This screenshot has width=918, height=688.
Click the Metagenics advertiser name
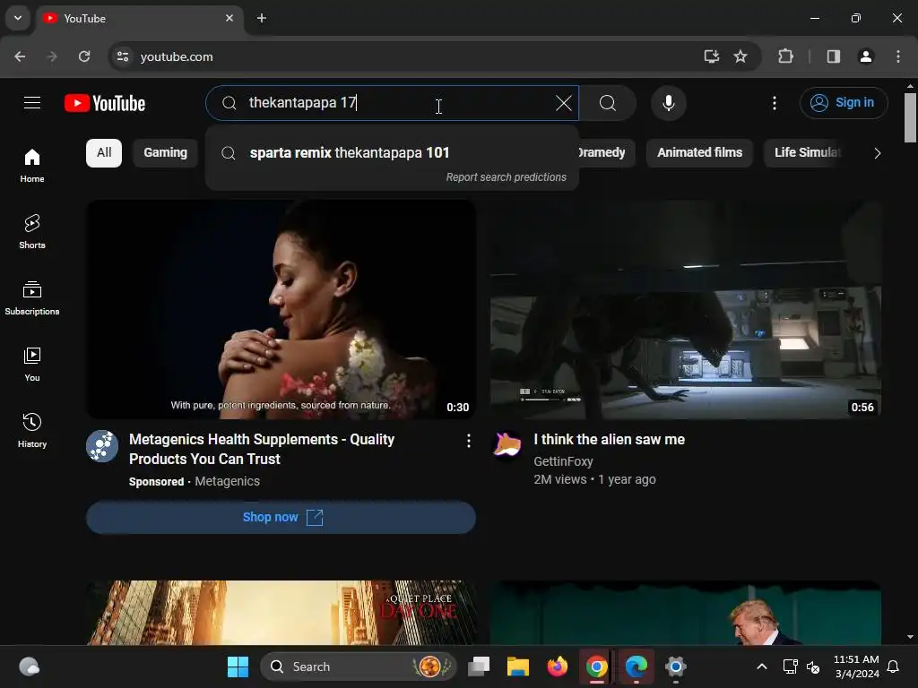pos(227,481)
